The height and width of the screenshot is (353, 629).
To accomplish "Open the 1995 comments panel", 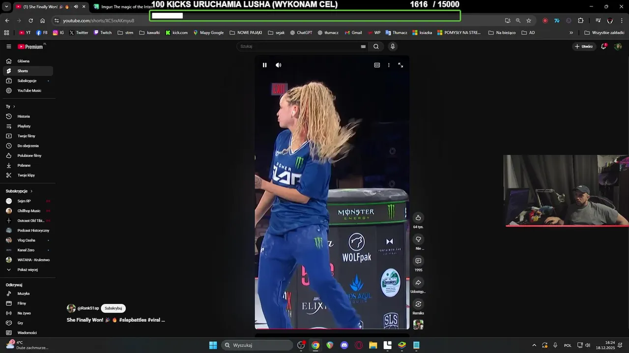I will [x=418, y=261].
